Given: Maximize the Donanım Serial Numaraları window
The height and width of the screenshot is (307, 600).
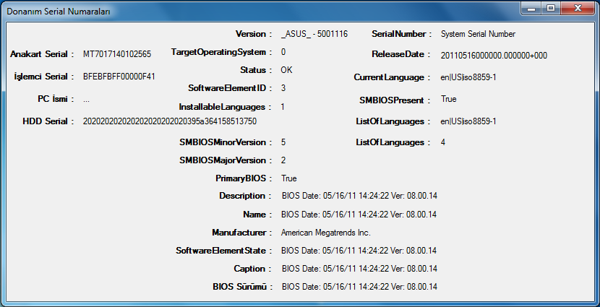Looking at the screenshot, I should (x=551, y=9).
